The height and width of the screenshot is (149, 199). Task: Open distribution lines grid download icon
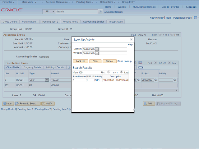(140, 63)
